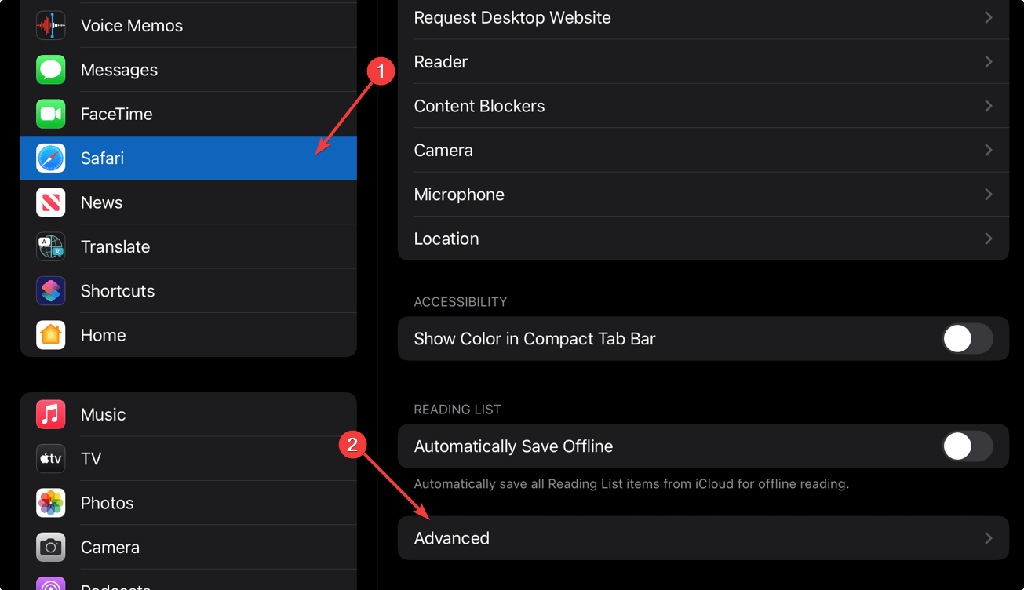The width and height of the screenshot is (1024, 590).
Task: Open Photos settings in sidebar
Action: click(x=188, y=503)
